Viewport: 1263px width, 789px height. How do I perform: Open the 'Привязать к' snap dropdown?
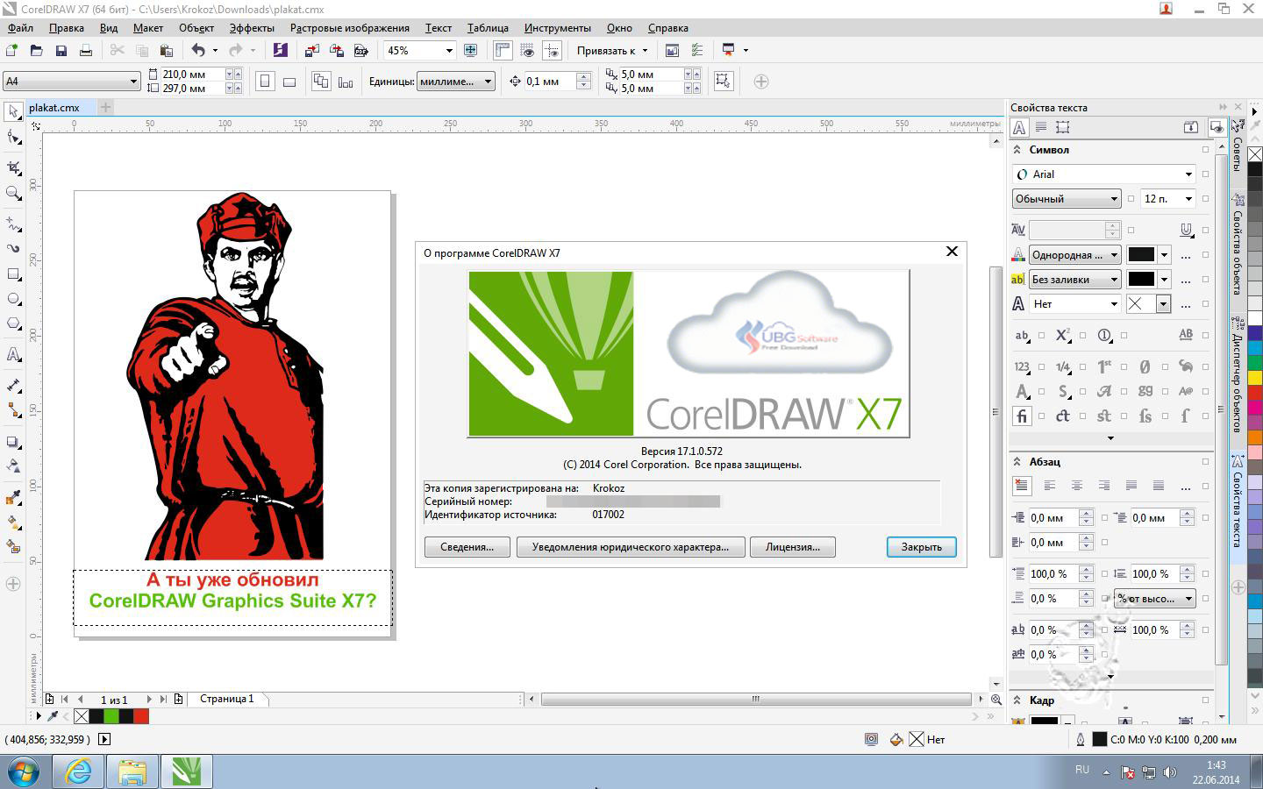[613, 50]
